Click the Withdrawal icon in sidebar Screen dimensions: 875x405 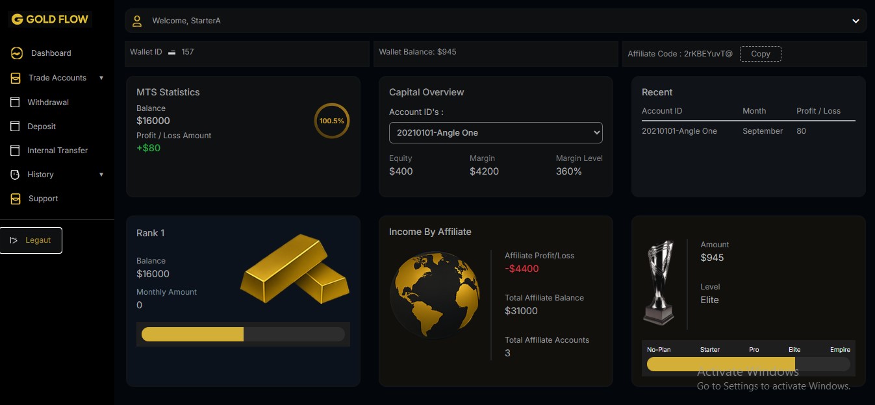click(x=15, y=103)
